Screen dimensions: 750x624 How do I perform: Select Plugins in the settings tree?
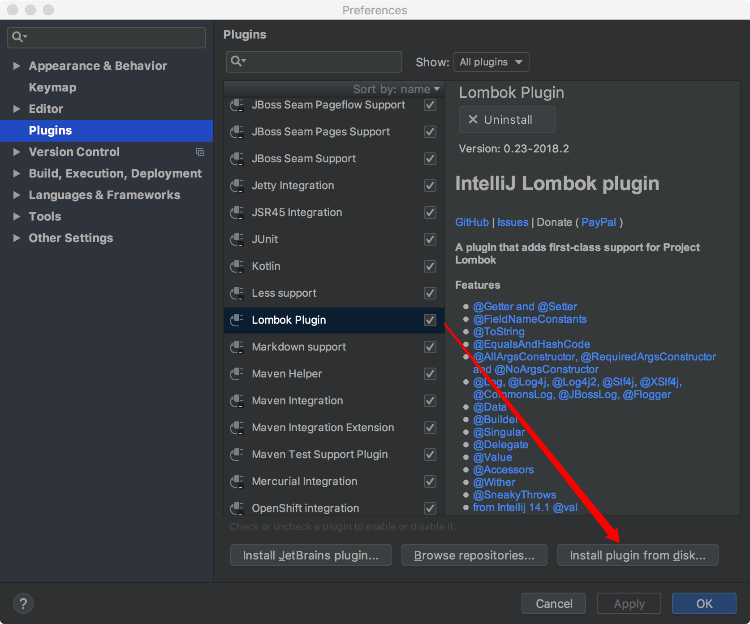tap(107, 130)
